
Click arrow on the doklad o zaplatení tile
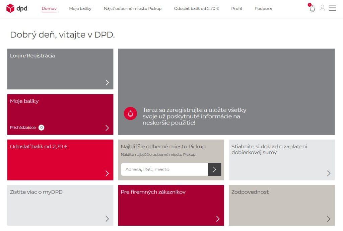329,173
